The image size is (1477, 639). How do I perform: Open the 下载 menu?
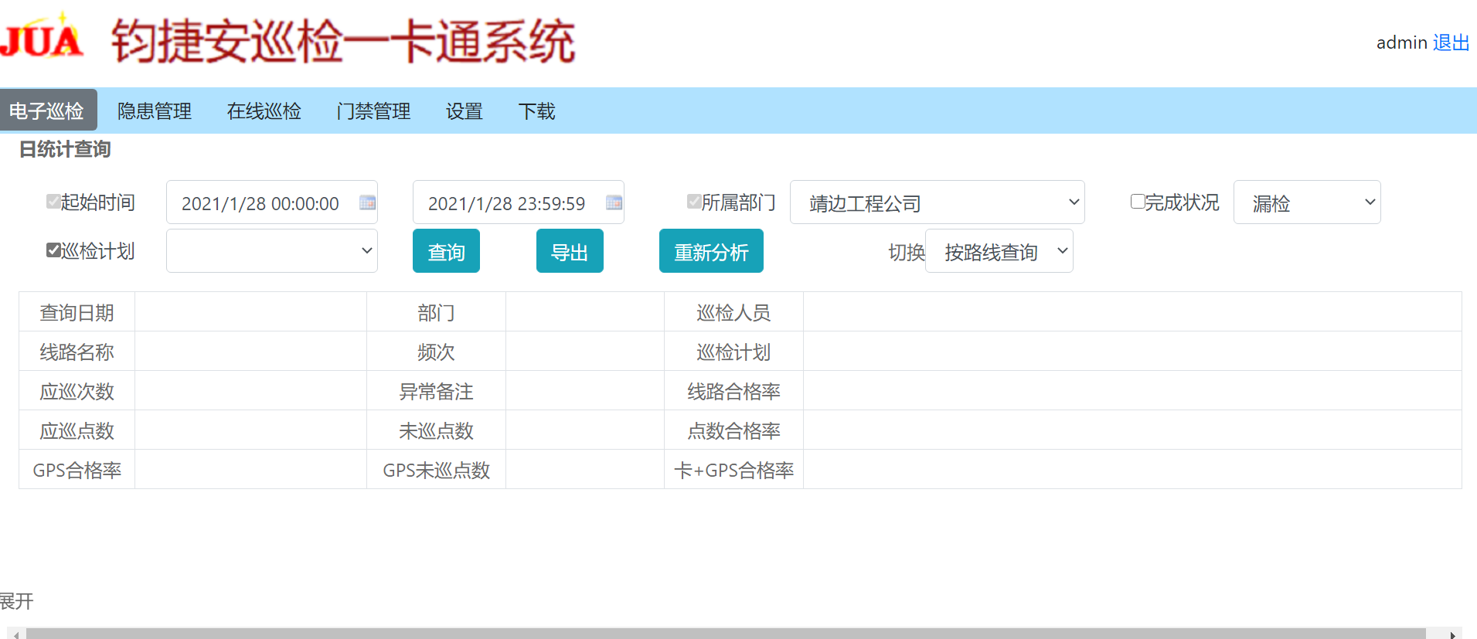(x=537, y=111)
